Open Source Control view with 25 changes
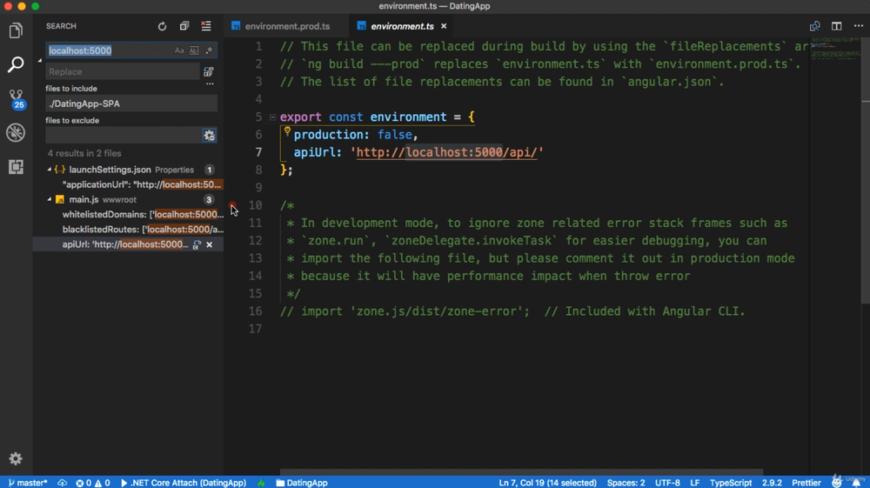 pos(16,98)
